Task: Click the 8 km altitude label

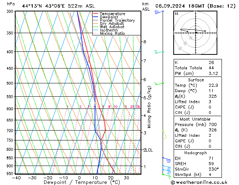Action: click(145, 41)
